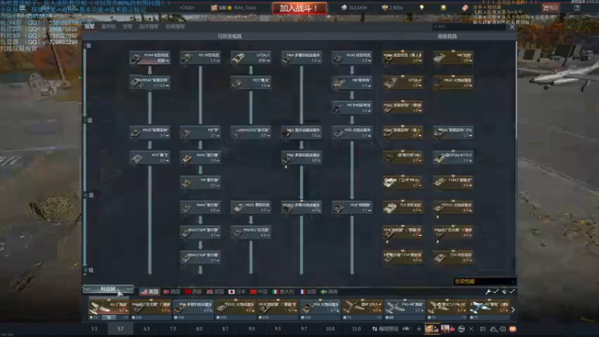Viewport: 599px width, 337px height.
Task: Select the 苏联 USSR nation flag
Action: click(x=193, y=291)
